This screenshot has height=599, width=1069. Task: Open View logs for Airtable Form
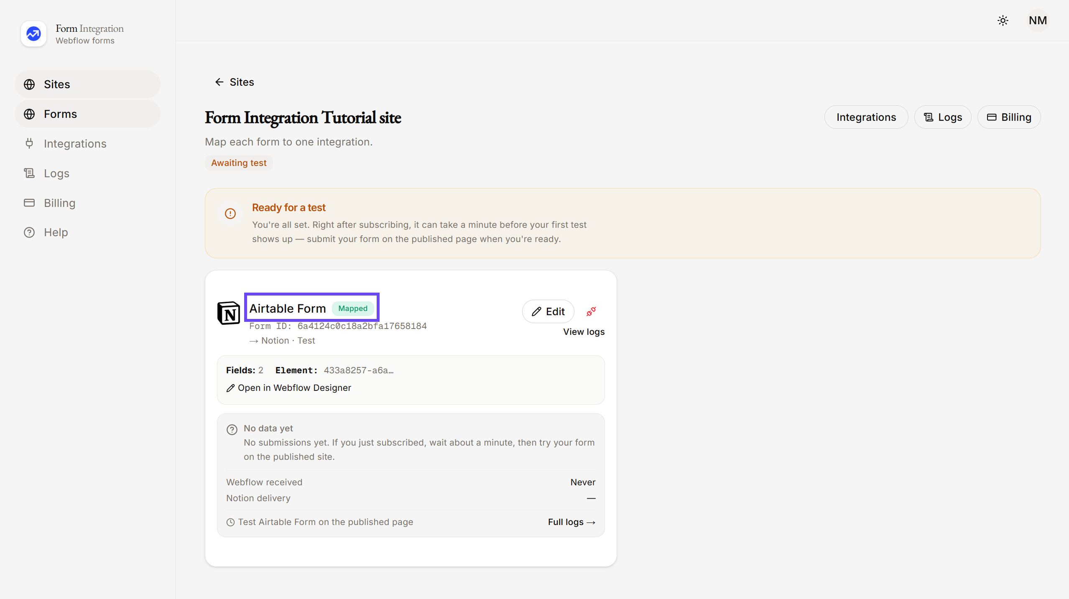584,332
